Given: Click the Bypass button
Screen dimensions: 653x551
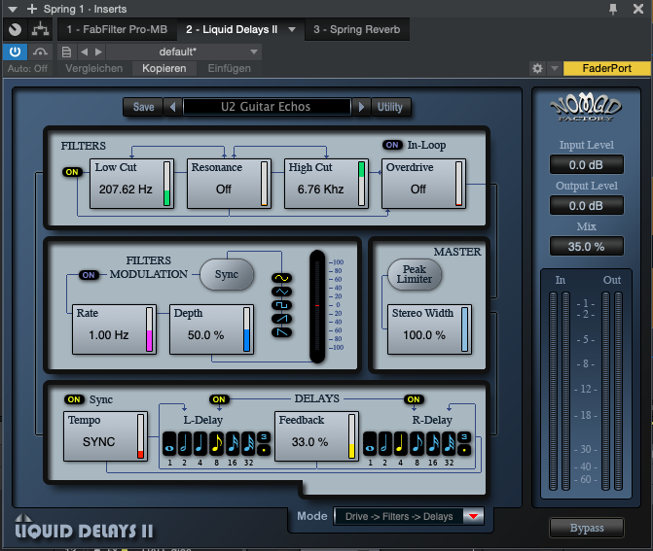Looking at the screenshot, I should 587,528.
